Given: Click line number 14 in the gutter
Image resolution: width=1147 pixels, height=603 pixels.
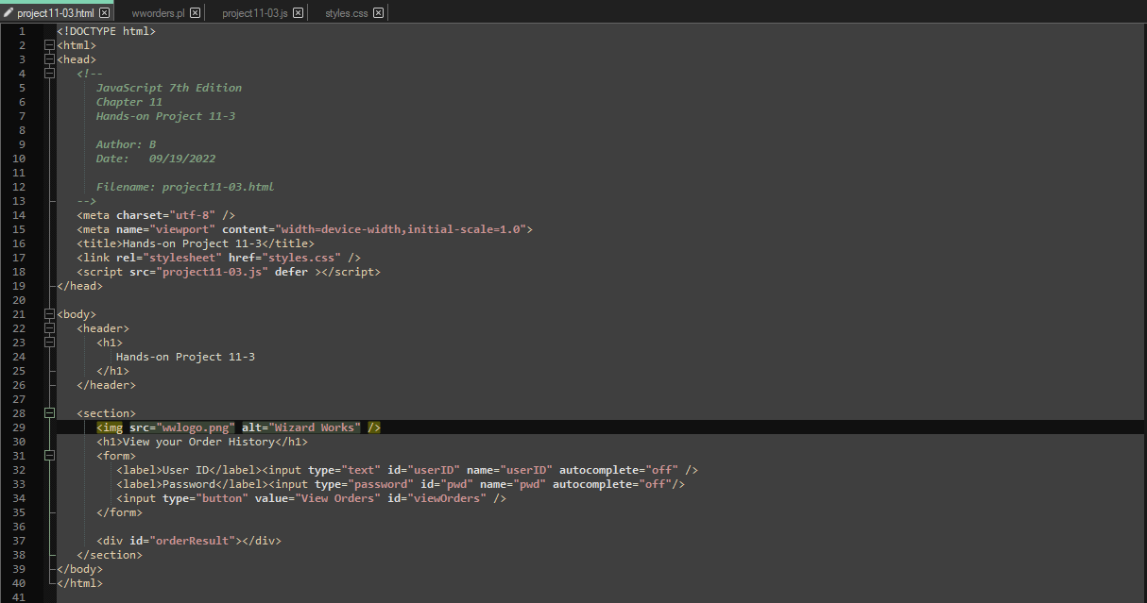Looking at the screenshot, I should (19, 214).
